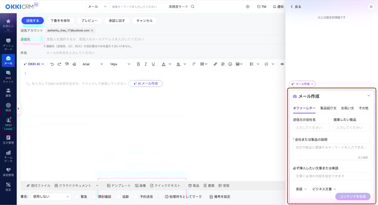378x205 pixels.
Task: Switch to the その他 tab
Action: coord(363,108)
